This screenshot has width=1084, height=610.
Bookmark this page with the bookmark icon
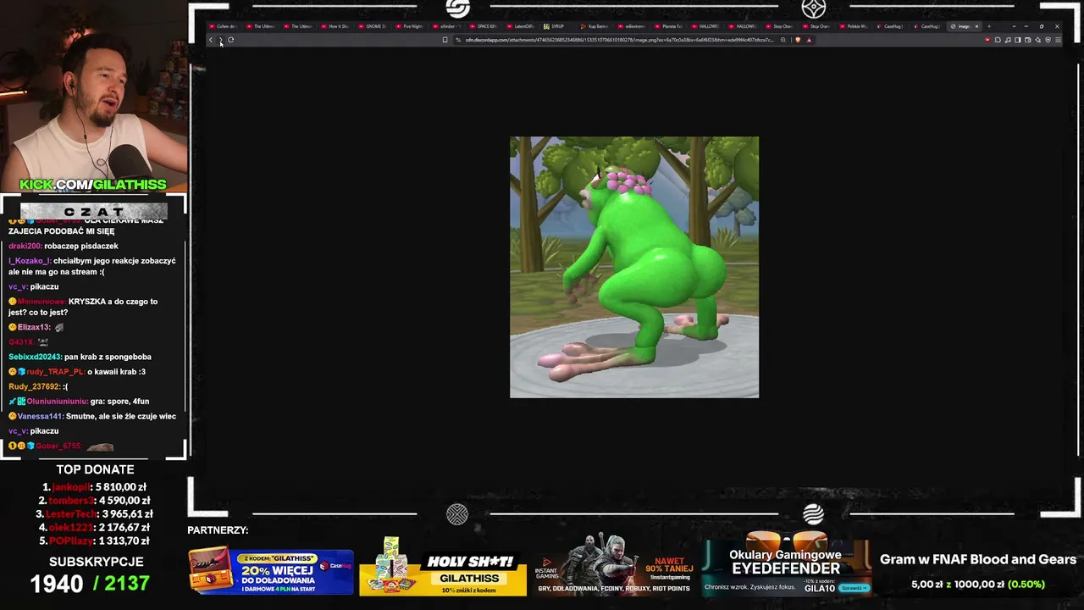click(445, 40)
